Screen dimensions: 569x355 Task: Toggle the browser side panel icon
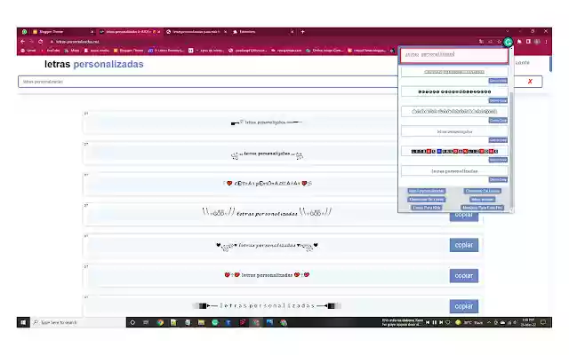[x=528, y=42]
